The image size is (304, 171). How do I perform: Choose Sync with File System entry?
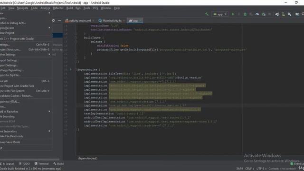click(x=26, y=91)
